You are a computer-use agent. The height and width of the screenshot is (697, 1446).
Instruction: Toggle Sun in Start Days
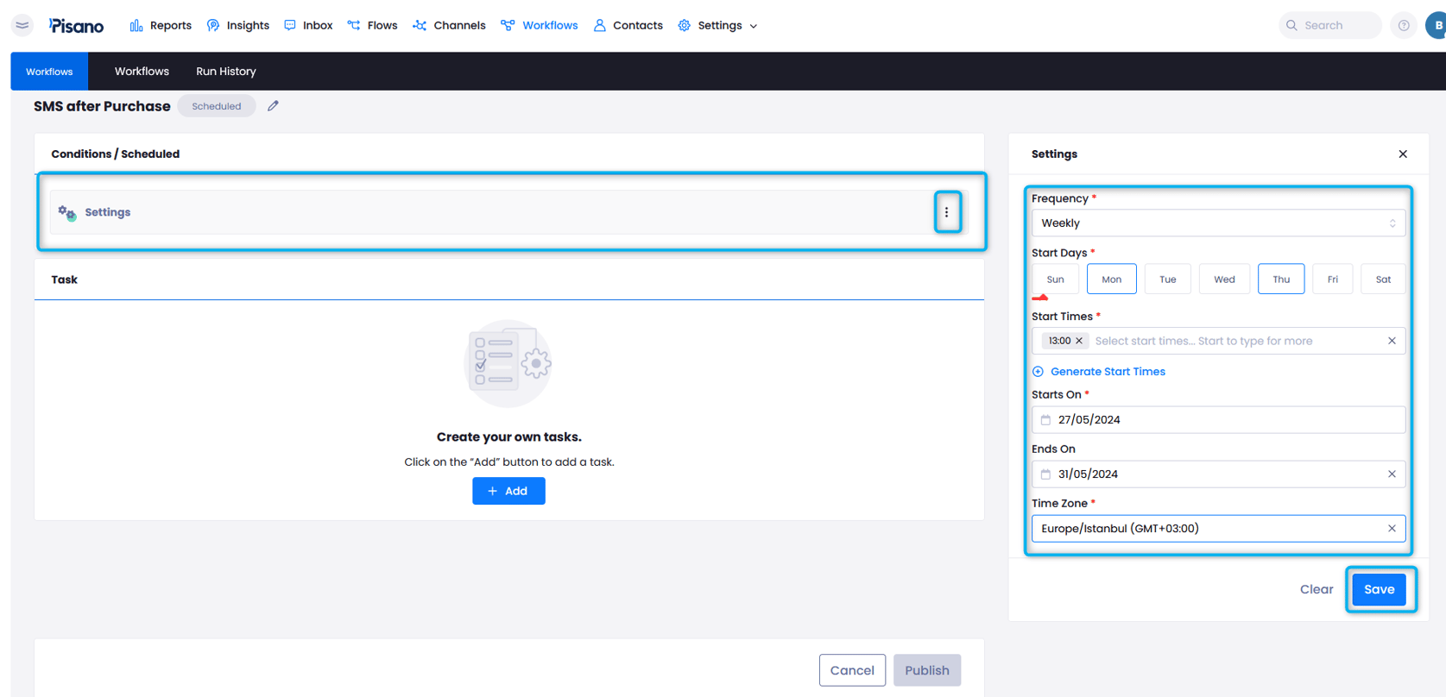[x=1055, y=279]
